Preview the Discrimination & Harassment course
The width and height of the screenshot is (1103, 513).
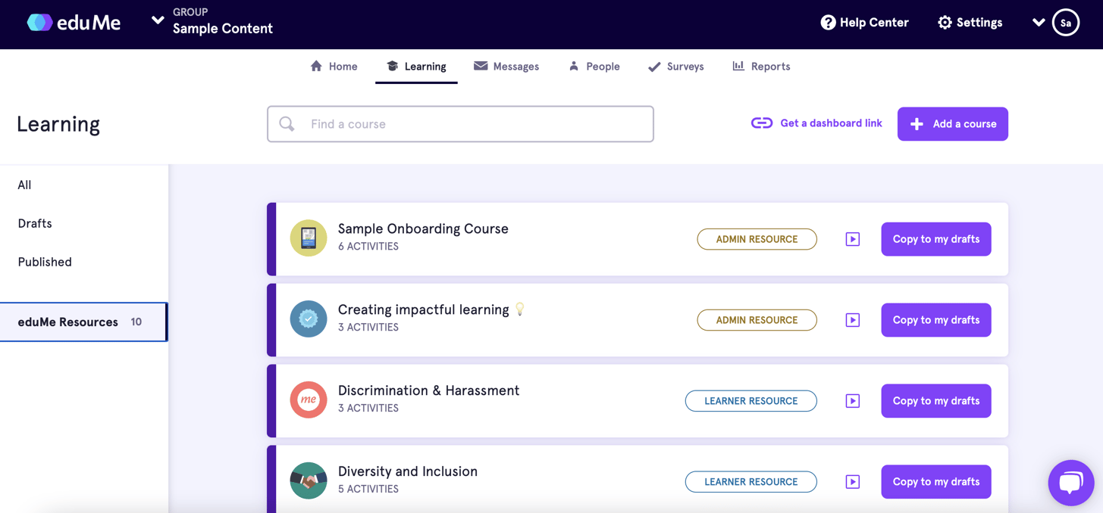point(852,401)
